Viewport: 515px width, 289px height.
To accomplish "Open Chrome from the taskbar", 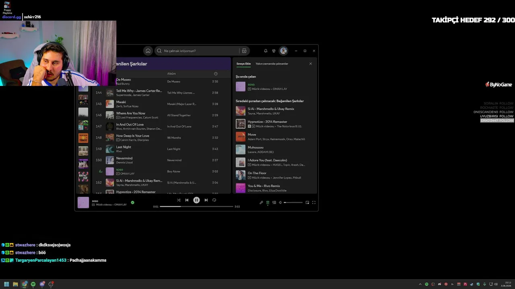I will [25, 284].
